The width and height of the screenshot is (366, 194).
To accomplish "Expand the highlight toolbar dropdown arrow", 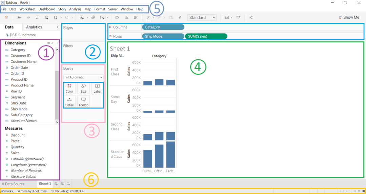I will (153, 17).
